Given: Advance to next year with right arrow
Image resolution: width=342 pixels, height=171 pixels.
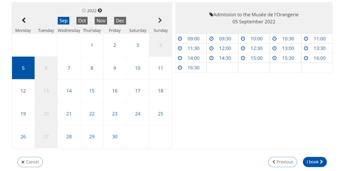Looking at the screenshot, I should 100,11.
